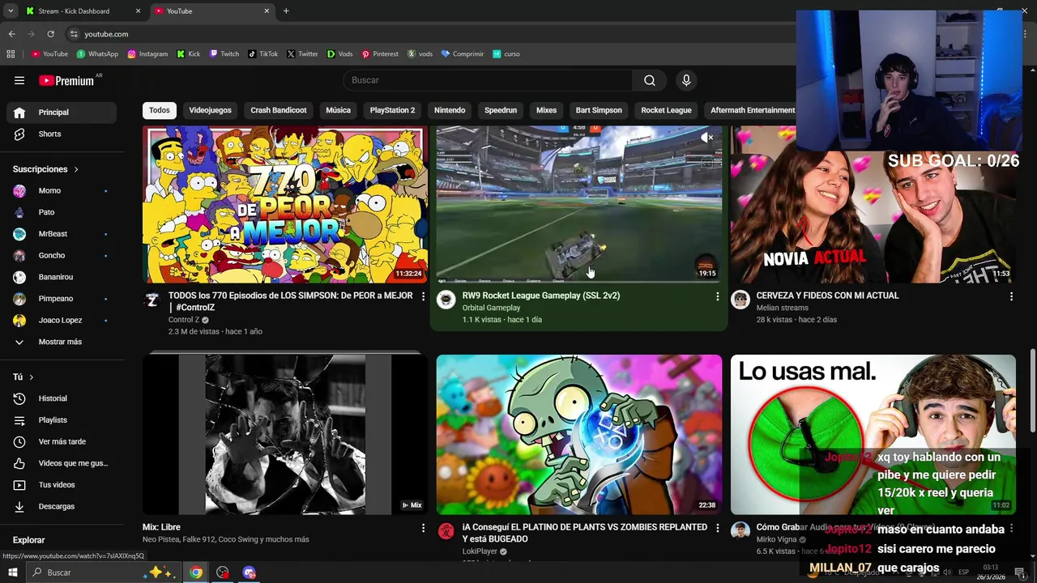Viewport: 1037px width, 583px height.
Task: Open Principal home in sidebar
Action: click(62, 113)
